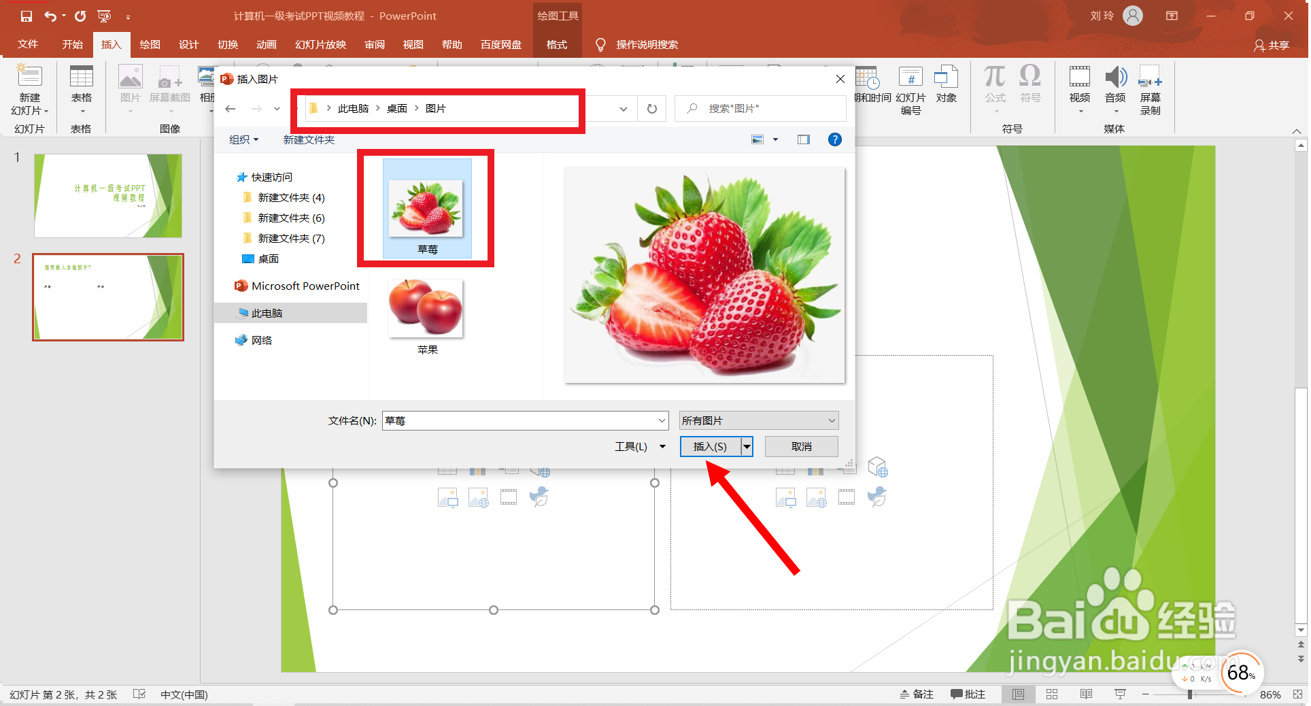
Task: Click the 视频 video icon in the ribbon
Action: [1079, 76]
